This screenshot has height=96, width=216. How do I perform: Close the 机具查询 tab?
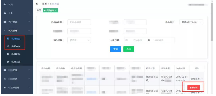click(x=56, y=11)
